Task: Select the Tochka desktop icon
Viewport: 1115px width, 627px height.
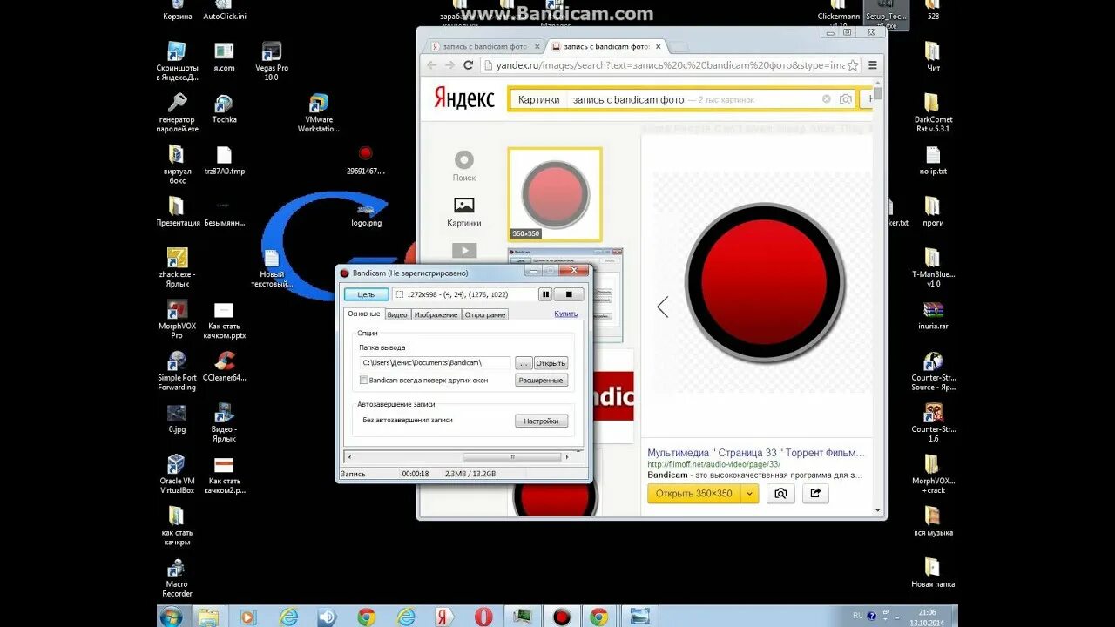Action: click(x=224, y=109)
